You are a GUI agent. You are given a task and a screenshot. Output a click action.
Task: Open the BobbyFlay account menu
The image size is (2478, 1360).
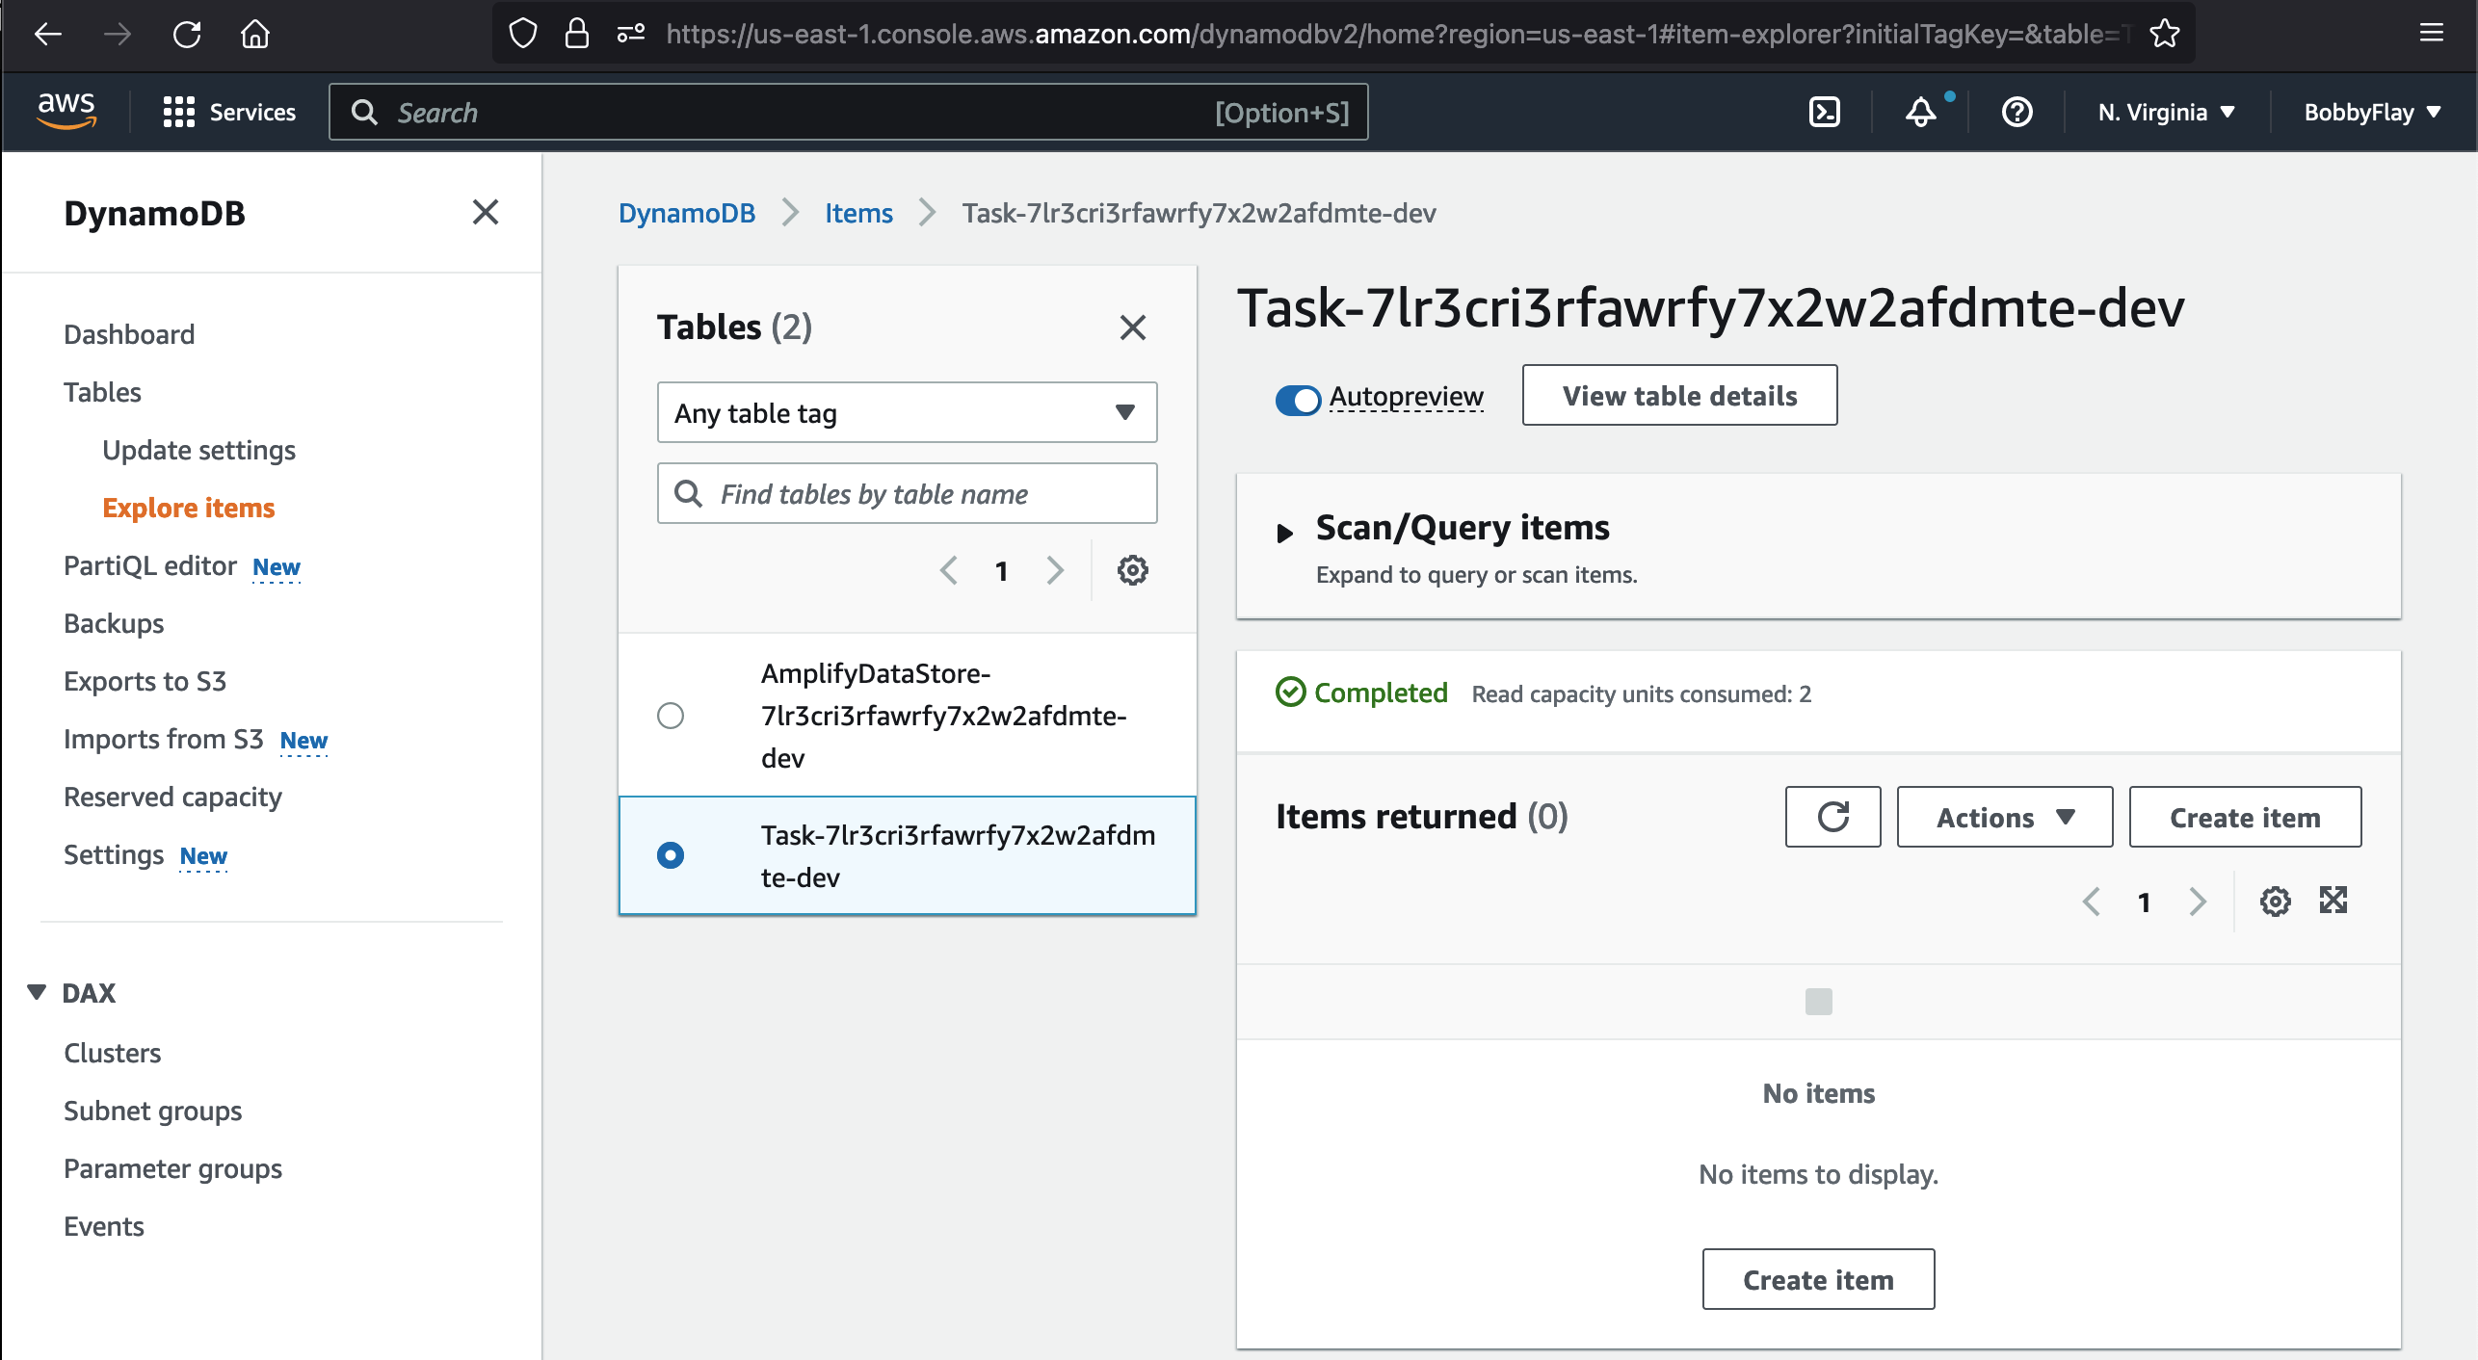(x=2372, y=112)
